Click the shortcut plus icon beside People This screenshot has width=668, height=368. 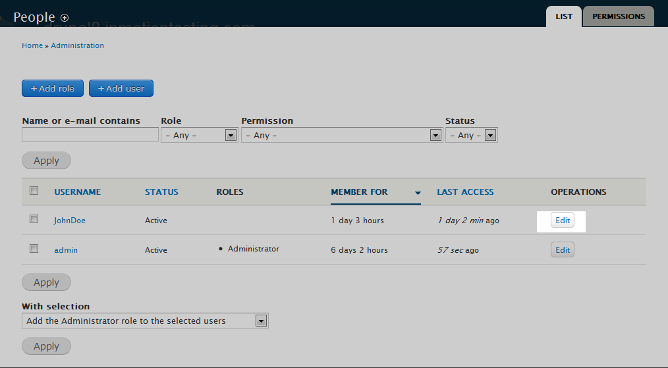pos(64,18)
